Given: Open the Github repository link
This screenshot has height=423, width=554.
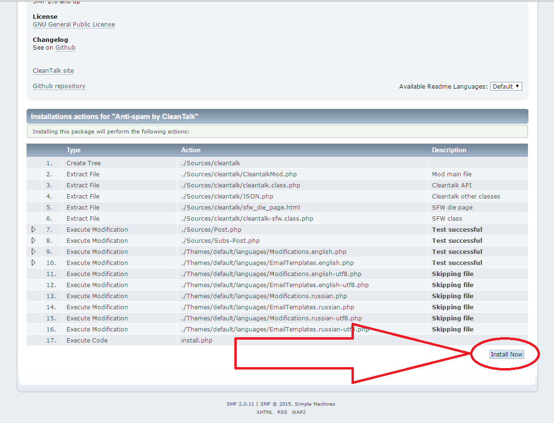Looking at the screenshot, I should (x=59, y=86).
